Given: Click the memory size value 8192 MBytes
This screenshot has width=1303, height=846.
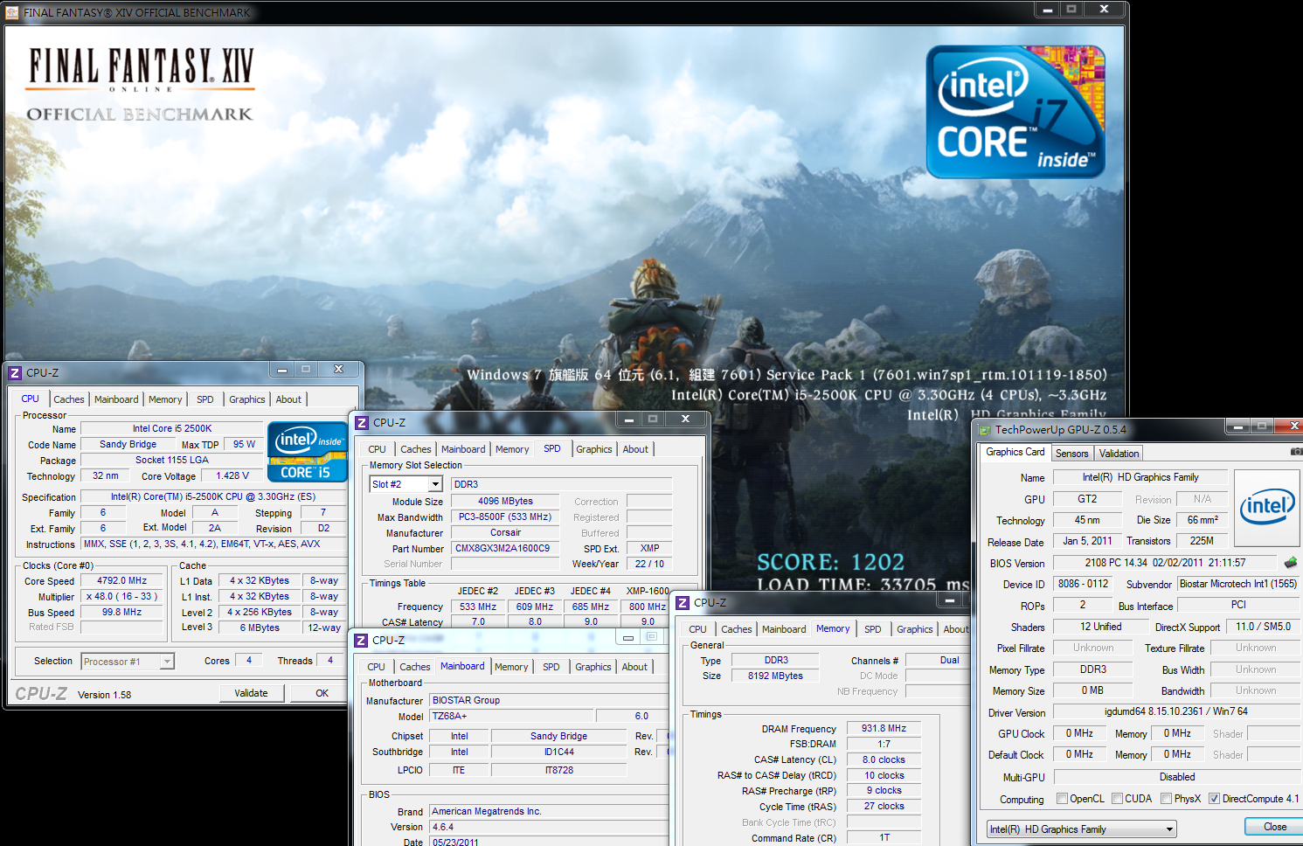Looking at the screenshot, I should pos(775,676).
